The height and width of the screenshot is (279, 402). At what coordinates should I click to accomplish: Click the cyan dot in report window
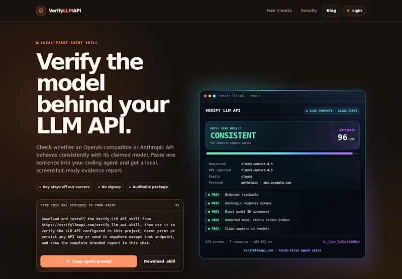(214, 96)
